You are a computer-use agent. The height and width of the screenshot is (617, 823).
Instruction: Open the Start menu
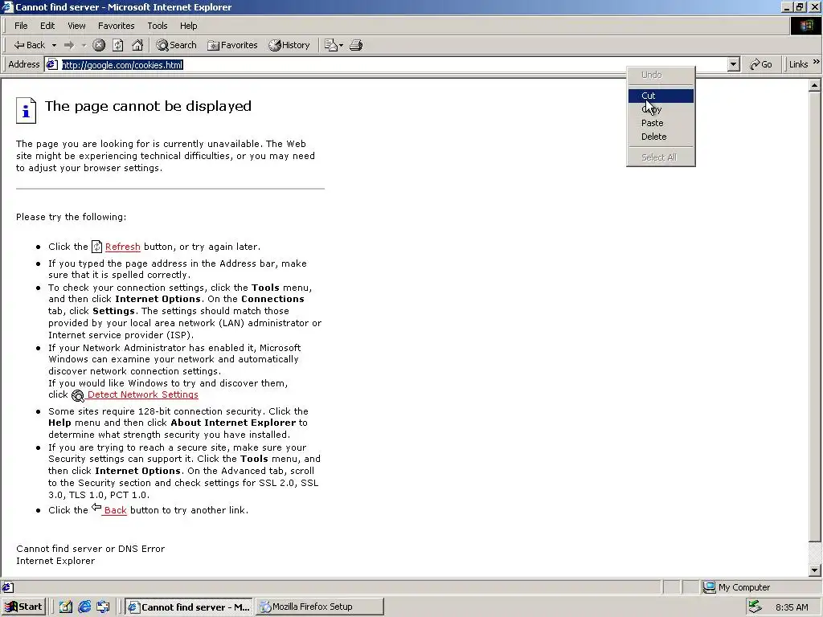coord(23,607)
